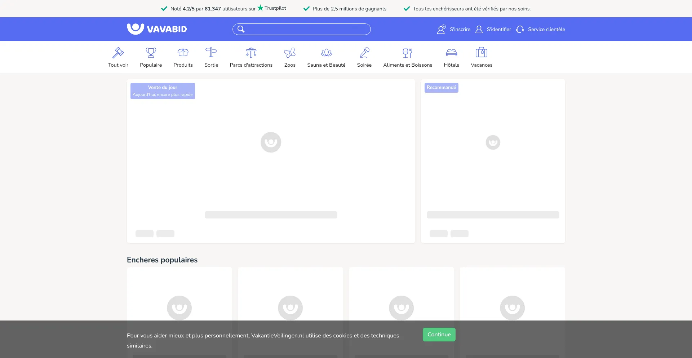Select the Sortie category label
This screenshot has width=692, height=358.
pos(211,65)
